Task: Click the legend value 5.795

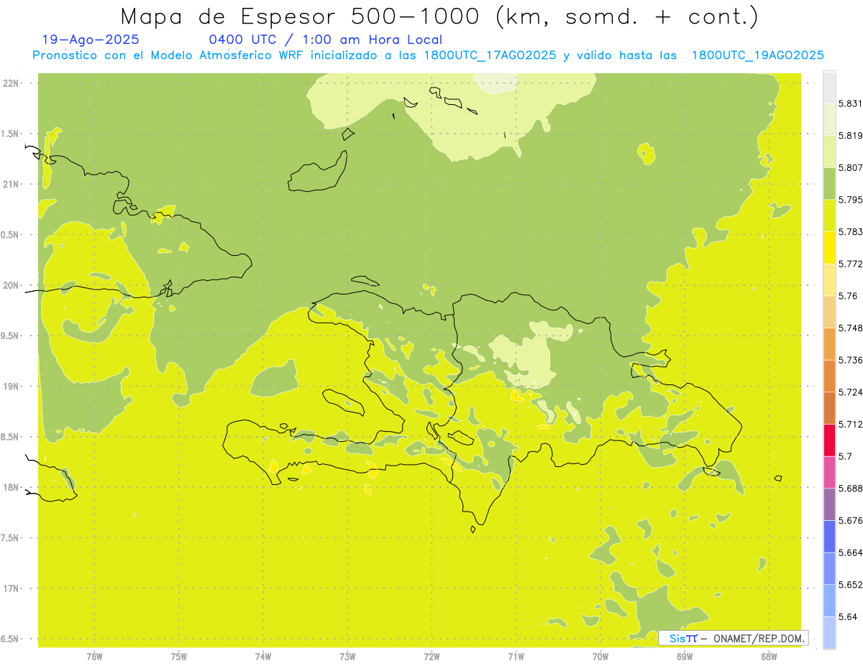Action: (x=849, y=200)
